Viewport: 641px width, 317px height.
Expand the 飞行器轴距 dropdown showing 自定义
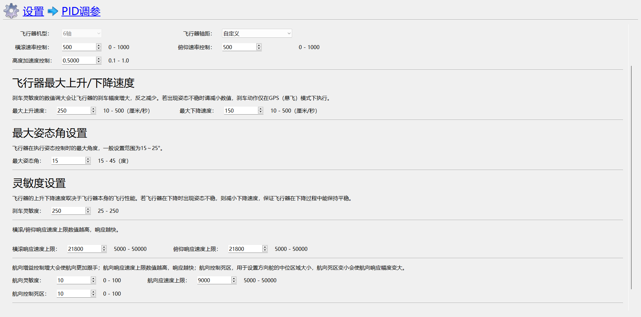[257, 33]
